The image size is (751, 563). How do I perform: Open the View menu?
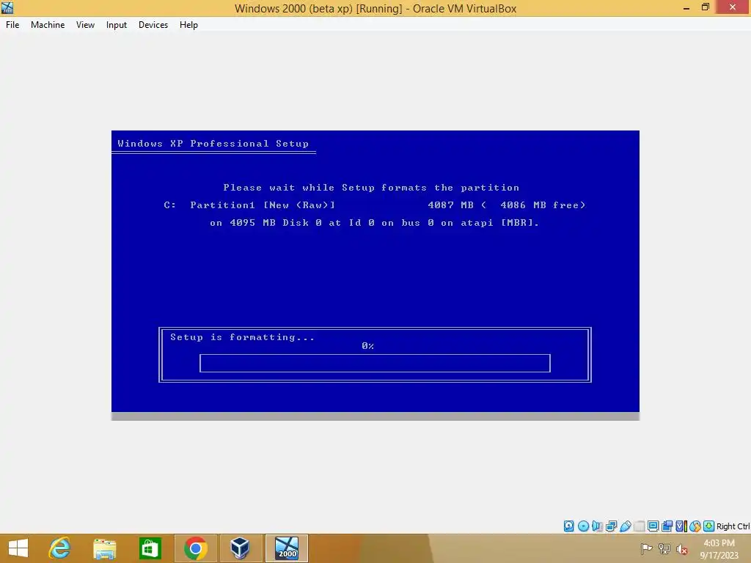(85, 25)
